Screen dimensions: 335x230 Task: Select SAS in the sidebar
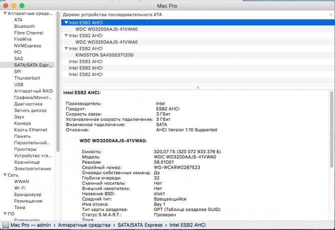tap(18, 58)
